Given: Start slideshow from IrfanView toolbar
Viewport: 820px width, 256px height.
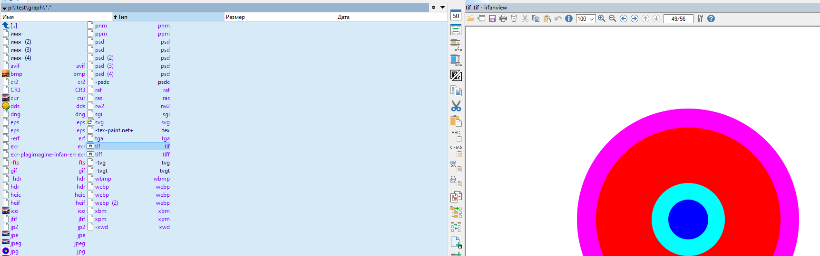Looking at the screenshot, I should pyautogui.click(x=481, y=18).
